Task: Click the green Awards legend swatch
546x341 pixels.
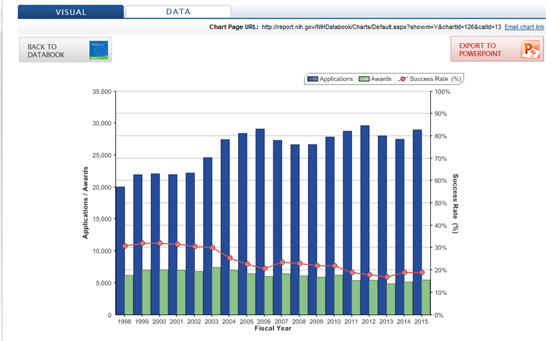Action: tap(364, 79)
